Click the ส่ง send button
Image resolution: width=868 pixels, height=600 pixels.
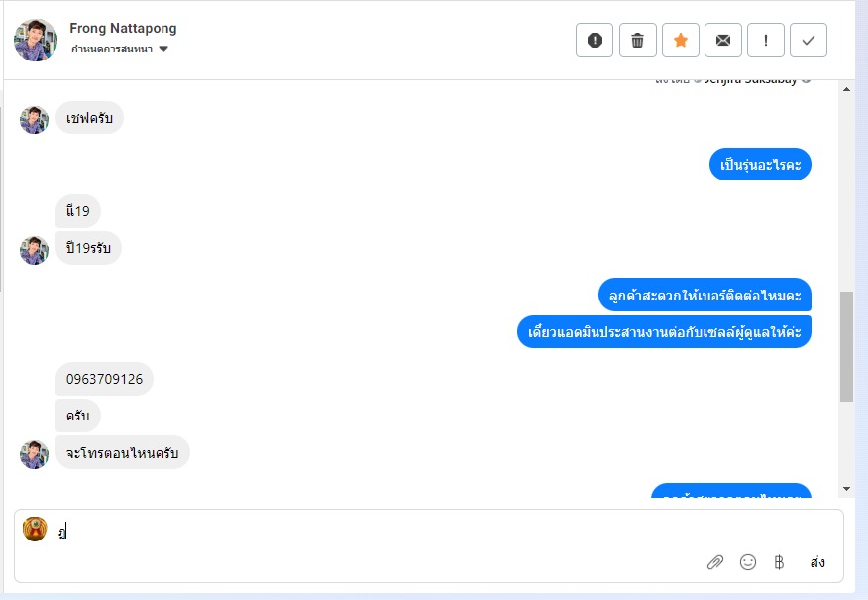tap(817, 562)
